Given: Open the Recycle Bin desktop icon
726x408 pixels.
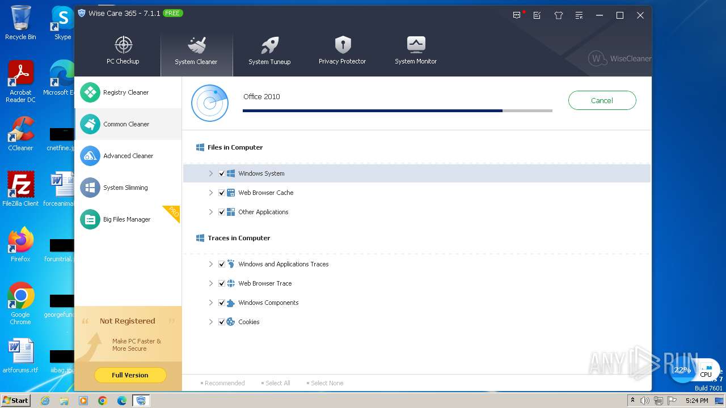Looking at the screenshot, I should [20, 23].
